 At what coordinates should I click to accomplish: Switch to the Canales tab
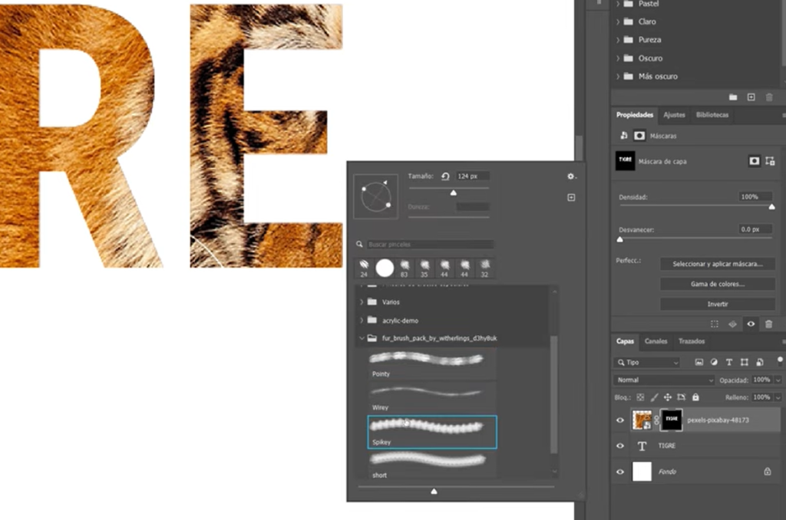coord(656,341)
